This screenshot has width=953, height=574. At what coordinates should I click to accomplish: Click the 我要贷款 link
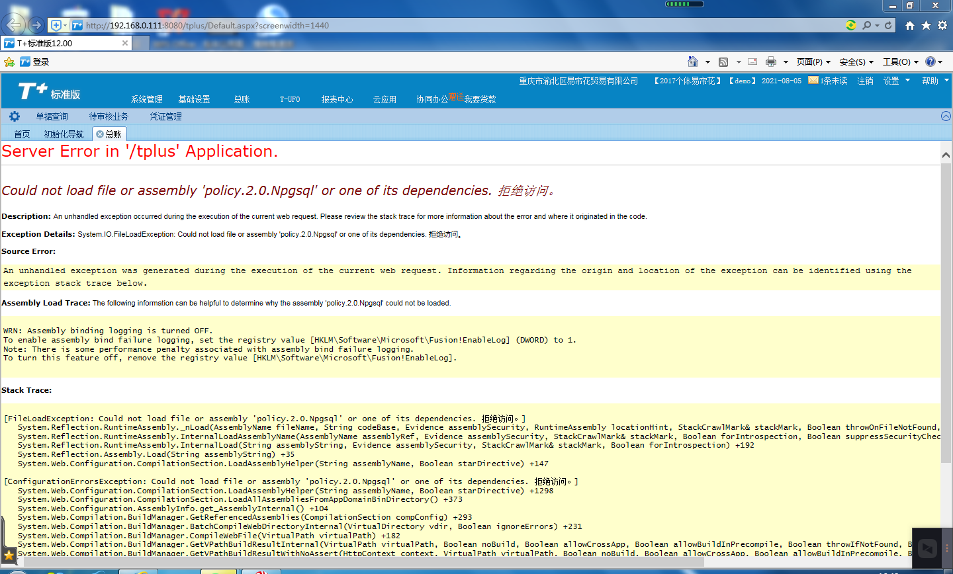click(480, 99)
